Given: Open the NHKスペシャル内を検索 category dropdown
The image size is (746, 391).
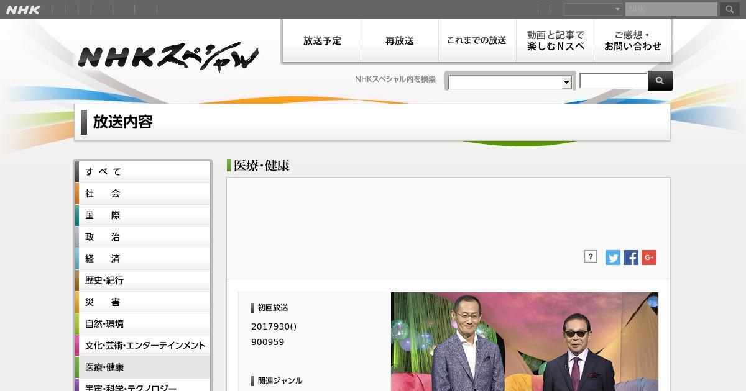Looking at the screenshot, I should coord(510,83).
